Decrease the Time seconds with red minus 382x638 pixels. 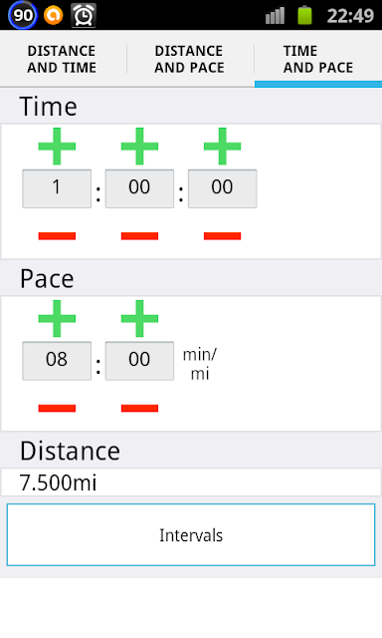click(223, 236)
